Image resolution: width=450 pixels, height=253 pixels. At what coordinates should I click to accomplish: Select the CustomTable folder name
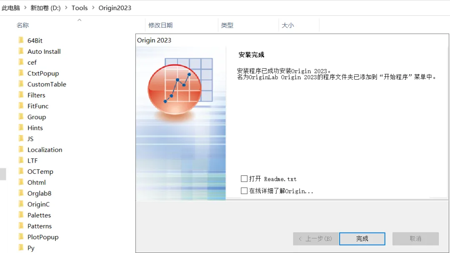(47, 84)
